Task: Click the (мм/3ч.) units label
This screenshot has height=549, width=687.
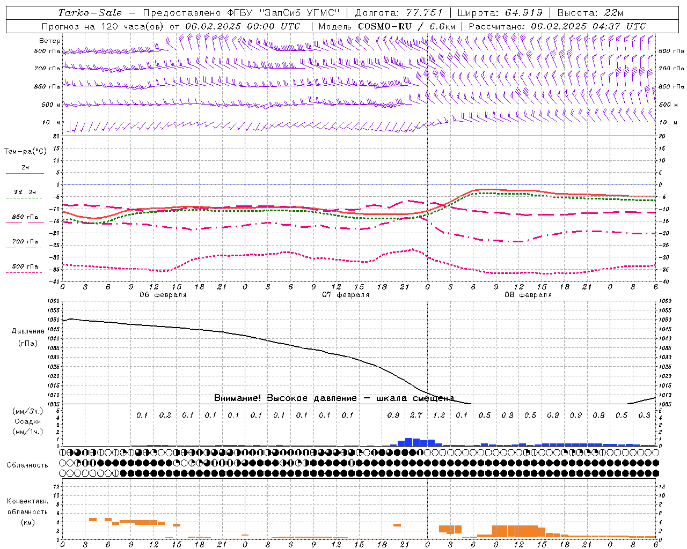Action: 28,411
